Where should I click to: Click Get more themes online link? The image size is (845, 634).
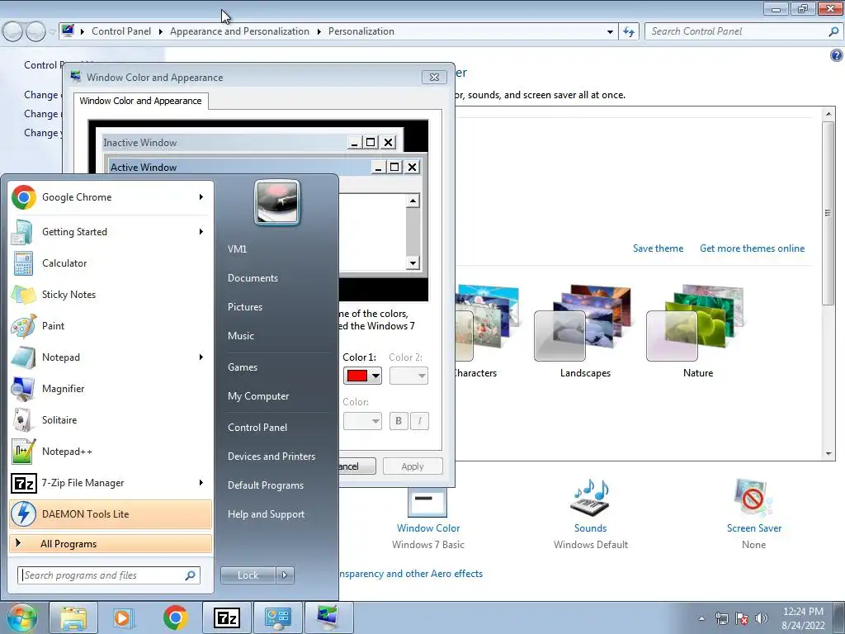pyautogui.click(x=753, y=248)
